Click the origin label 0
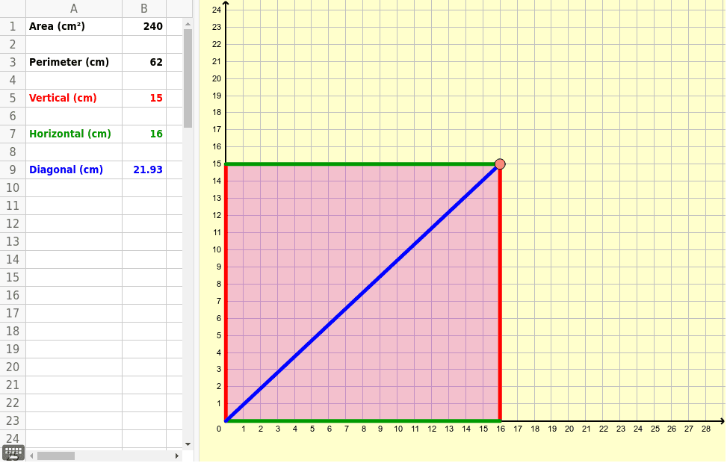 point(219,429)
